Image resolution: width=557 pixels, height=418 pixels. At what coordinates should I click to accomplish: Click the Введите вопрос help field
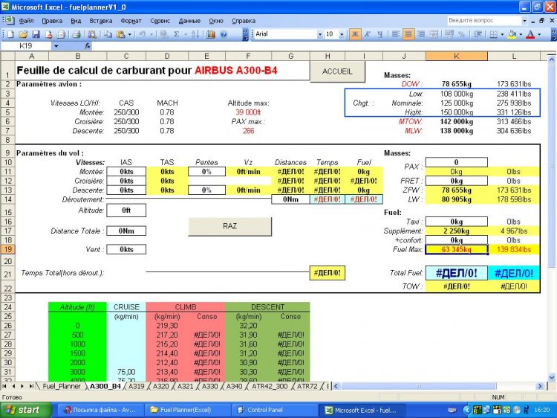[484, 21]
